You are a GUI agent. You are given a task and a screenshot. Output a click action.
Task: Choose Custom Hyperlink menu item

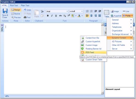point(93,41)
